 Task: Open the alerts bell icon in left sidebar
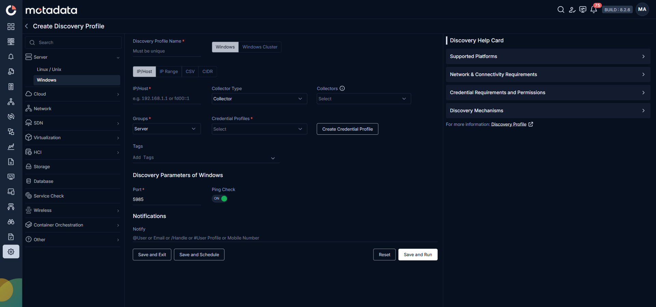pyautogui.click(x=11, y=57)
